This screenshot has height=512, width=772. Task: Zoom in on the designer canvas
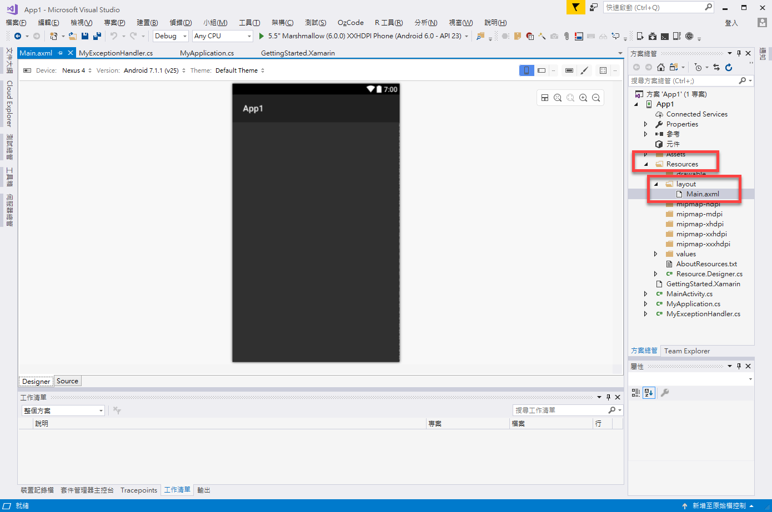point(583,98)
